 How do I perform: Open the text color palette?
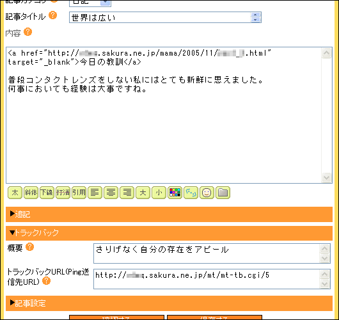175,193
